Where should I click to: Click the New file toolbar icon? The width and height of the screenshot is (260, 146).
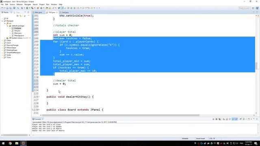point(2,8)
